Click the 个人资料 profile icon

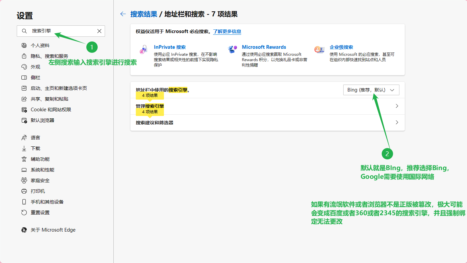pyautogui.click(x=24, y=45)
